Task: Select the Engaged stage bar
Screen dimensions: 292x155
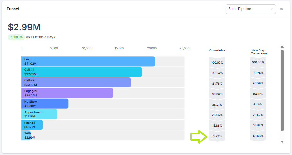Action: point(67,93)
